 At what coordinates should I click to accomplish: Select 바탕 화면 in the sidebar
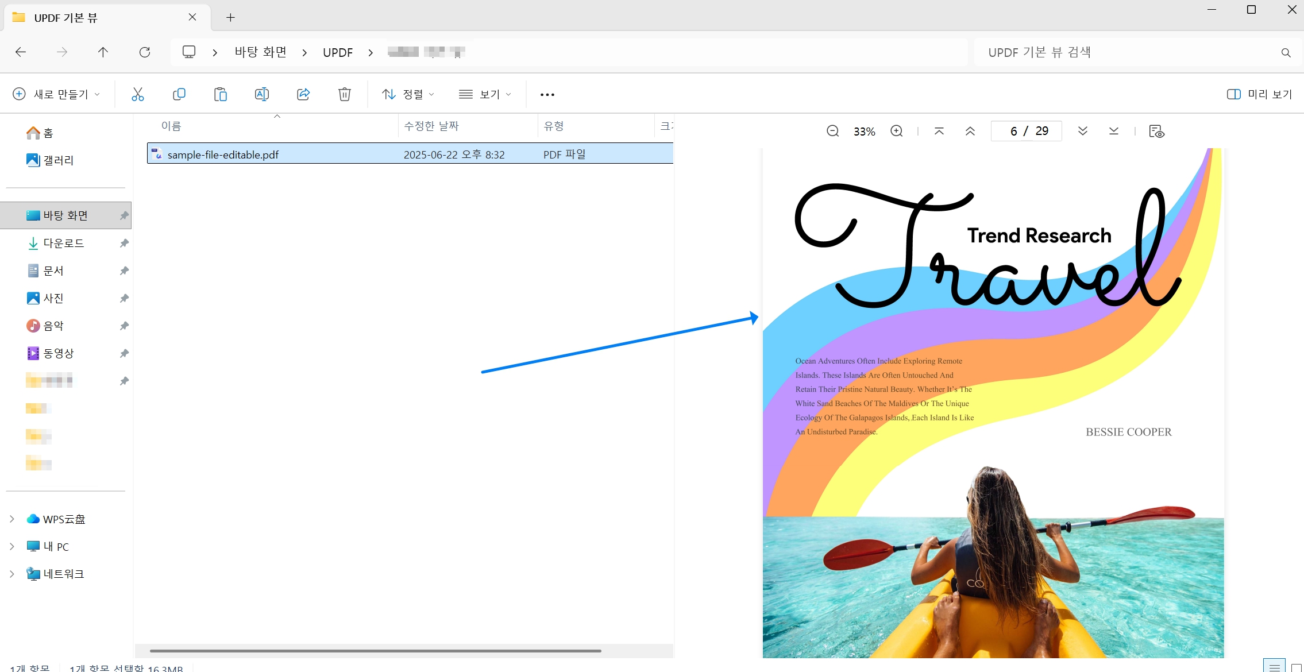point(66,215)
